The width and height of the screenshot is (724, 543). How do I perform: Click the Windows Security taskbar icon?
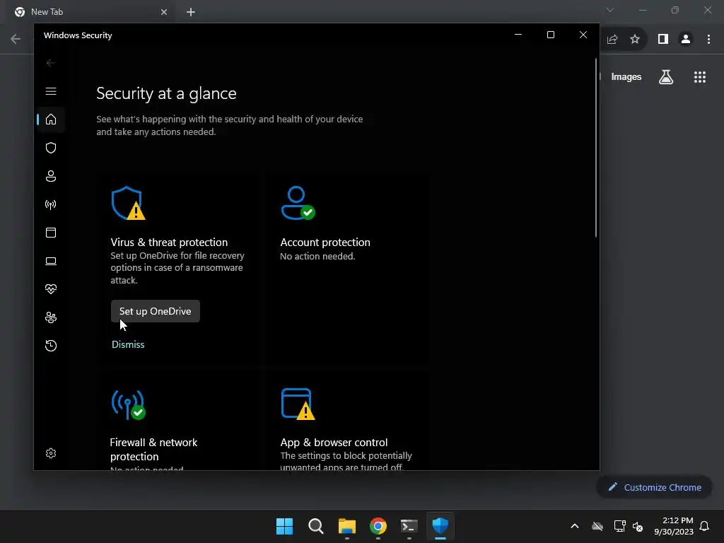440,526
